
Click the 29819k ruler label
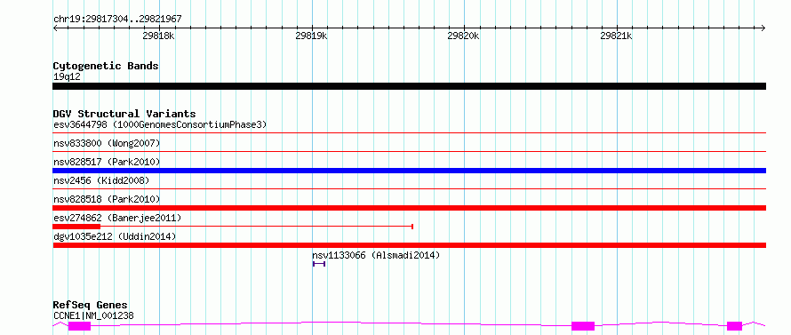tap(311, 36)
